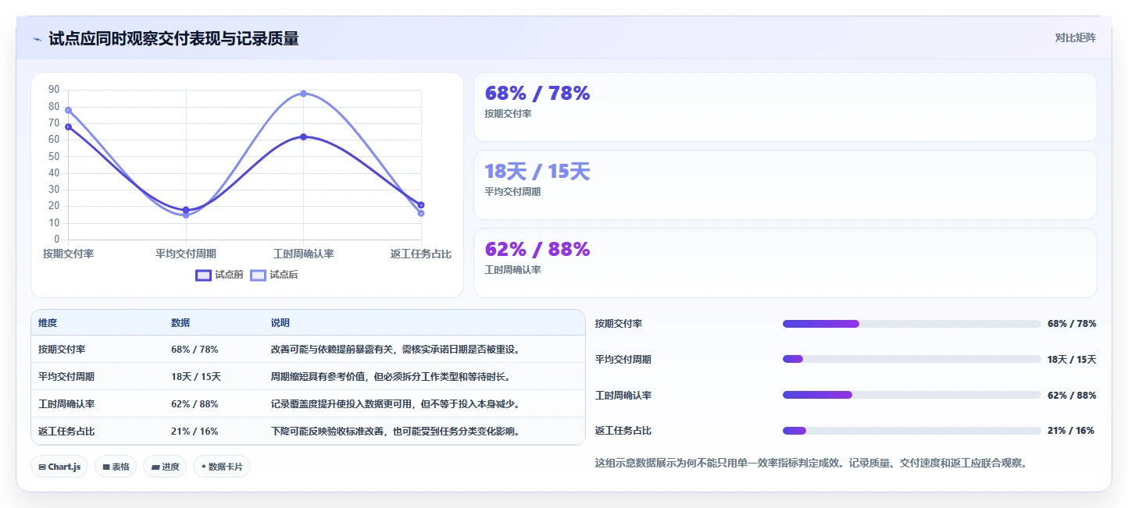This screenshot has width=1128, height=508.
Task: Click the 62% / 88% card value
Action: (x=537, y=250)
